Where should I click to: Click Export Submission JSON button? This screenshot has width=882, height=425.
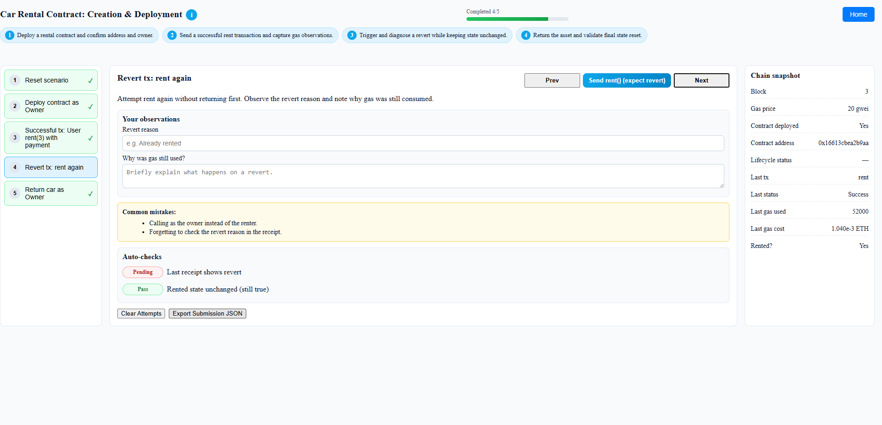tap(207, 314)
